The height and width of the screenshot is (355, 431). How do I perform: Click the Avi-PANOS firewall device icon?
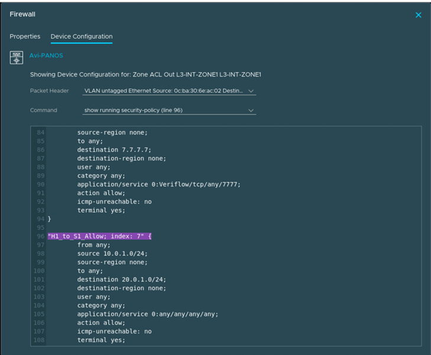tap(17, 57)
